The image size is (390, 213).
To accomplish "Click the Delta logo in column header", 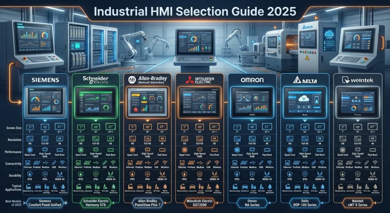I will 305,80.
